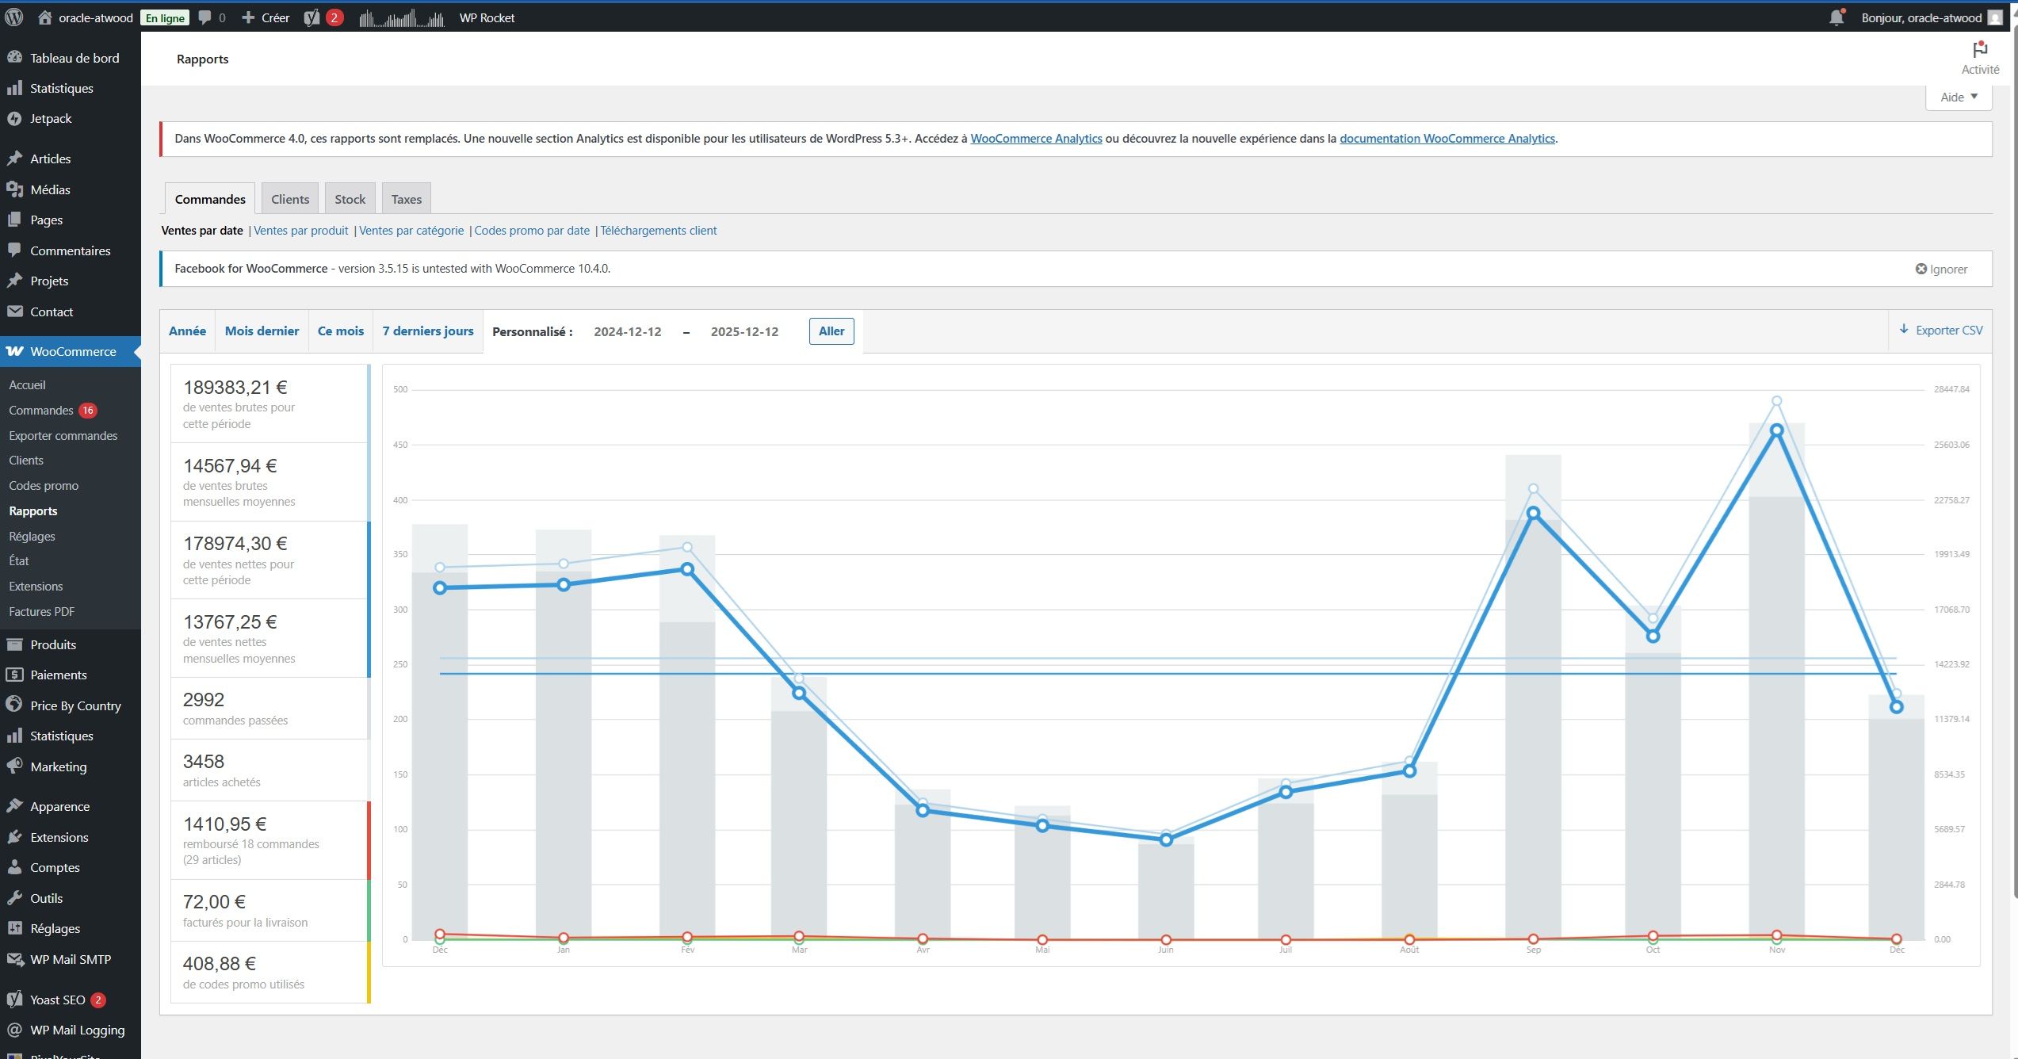The image size is (2018, 1059).
Task: Open the Marketing megaphone menu
Action: click(58, 767)
